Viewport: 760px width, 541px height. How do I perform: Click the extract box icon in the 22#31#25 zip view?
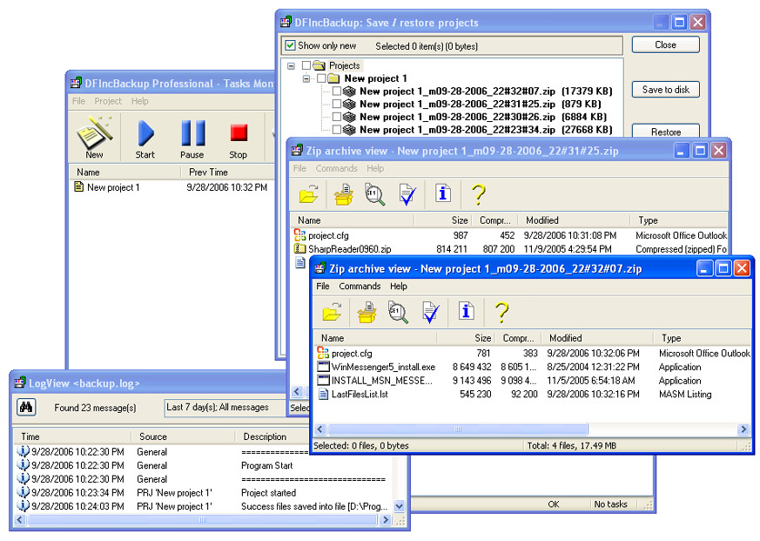click(x=344, y=194)
